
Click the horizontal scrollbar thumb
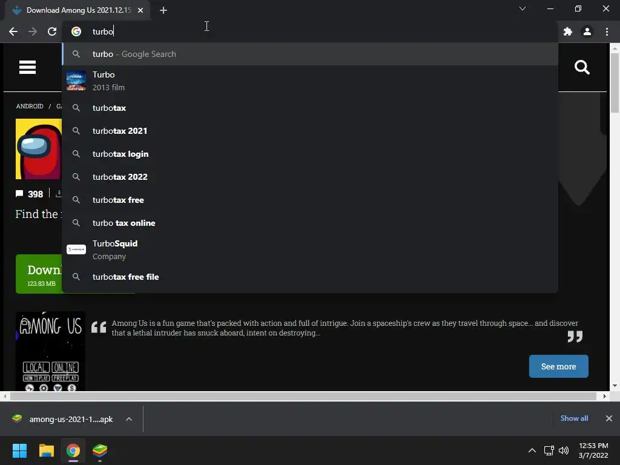point(303,396)
